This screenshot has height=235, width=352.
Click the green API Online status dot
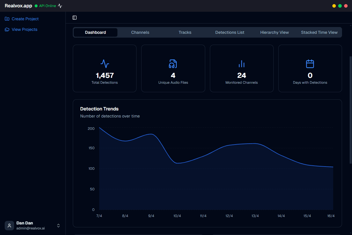tap(35, 6)
